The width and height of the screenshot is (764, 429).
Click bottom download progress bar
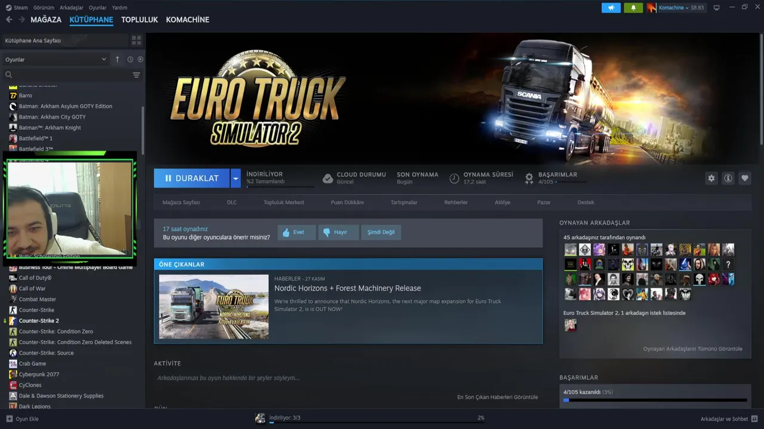(377, 422)
